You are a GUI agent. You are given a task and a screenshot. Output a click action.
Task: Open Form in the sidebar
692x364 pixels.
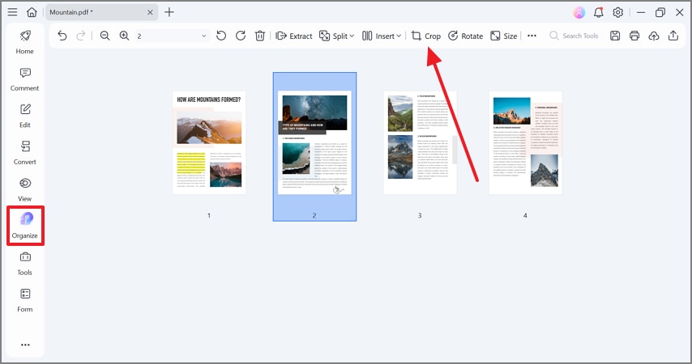[x=25, y=301]
